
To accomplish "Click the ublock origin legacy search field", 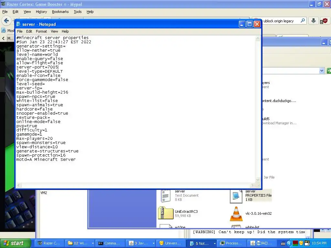I will pyautogui.click(x=279, y=21).
